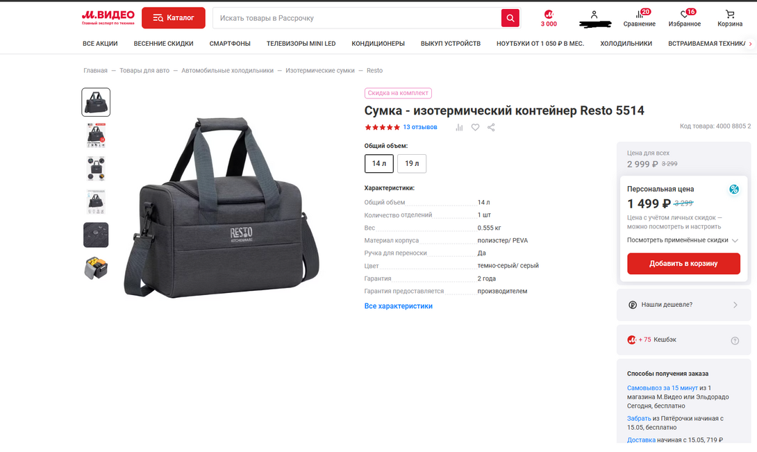Click the share icon next to reviews
This screenshot has width=757, height=452.
tap(491, 128)
